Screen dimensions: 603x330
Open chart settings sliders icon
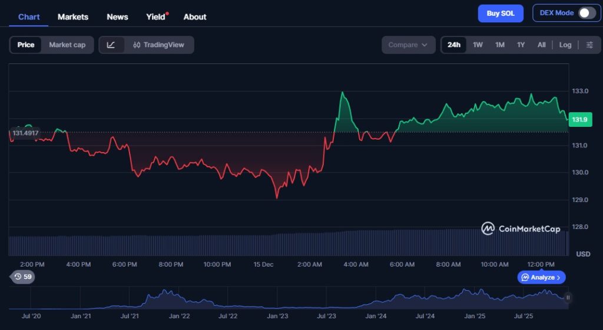(589, 45)
